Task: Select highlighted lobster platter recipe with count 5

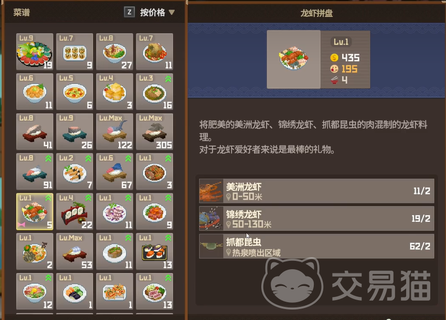Action: pyautogui.click(x=35, y=212)
